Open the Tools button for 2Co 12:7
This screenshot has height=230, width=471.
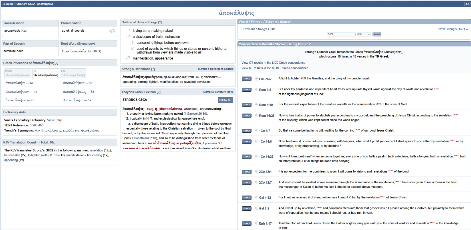point(247,182)
